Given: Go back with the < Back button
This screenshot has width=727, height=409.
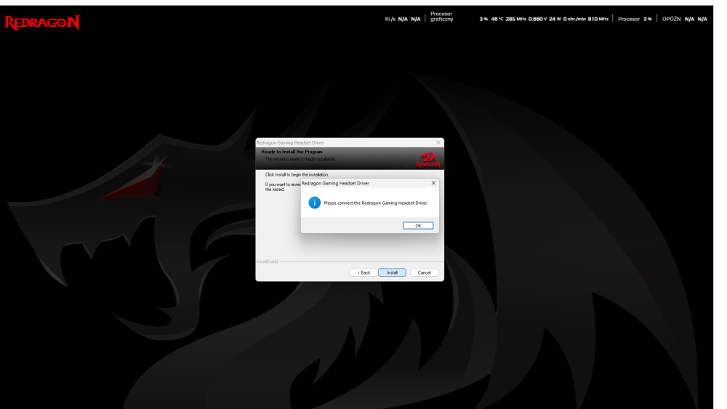Looking at the screenshot, I should point(363,272).
